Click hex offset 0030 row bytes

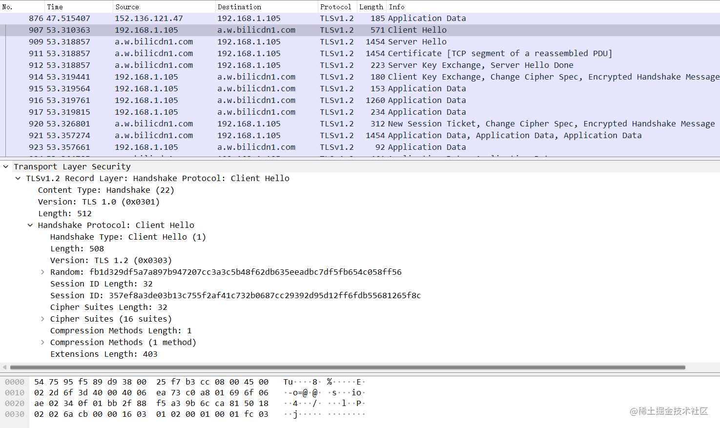(x=151, y=414)
